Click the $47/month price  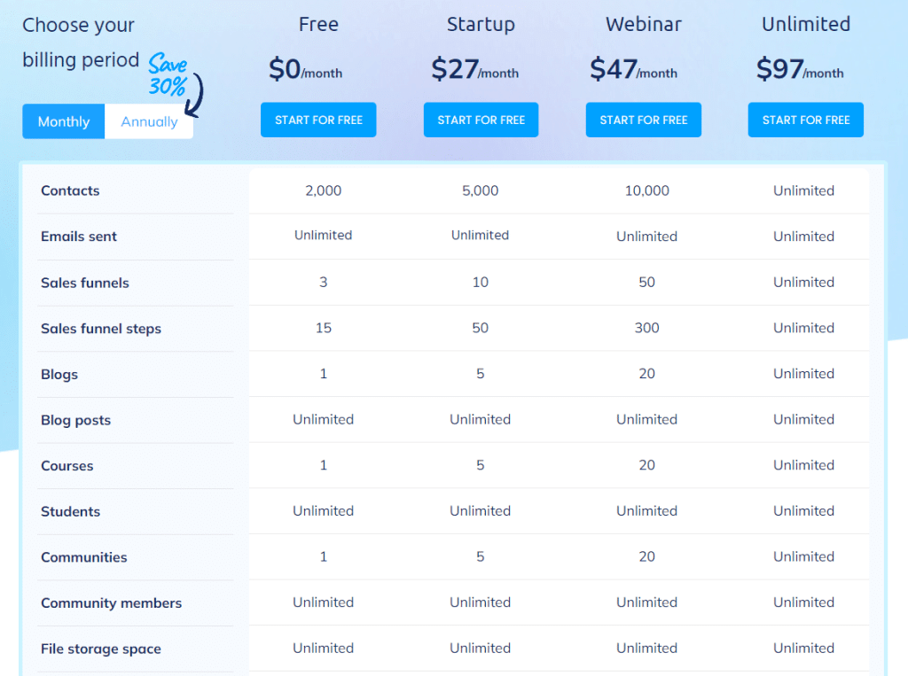[633, 69]
